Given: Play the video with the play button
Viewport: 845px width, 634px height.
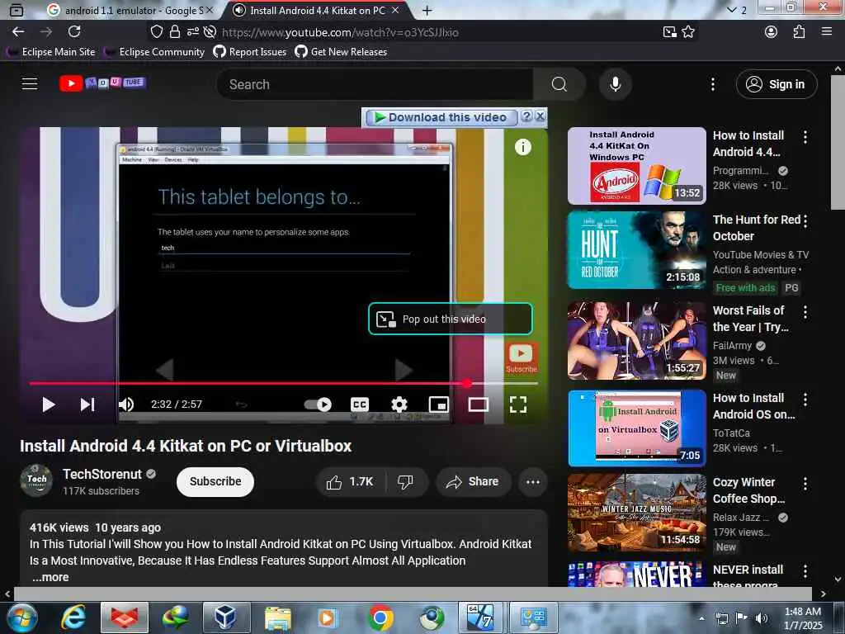Looking at the screenshot, I should click(49, 405).
